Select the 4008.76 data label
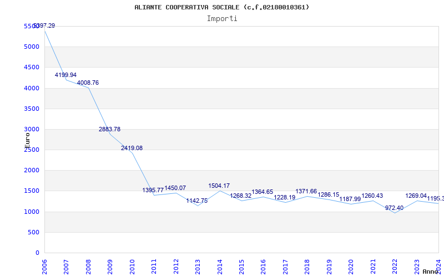 point(88,83)
